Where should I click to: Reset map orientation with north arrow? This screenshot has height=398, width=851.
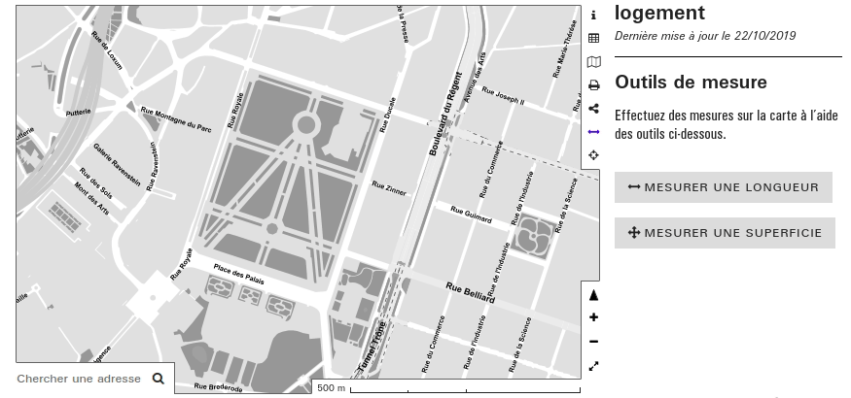(593, 295)
